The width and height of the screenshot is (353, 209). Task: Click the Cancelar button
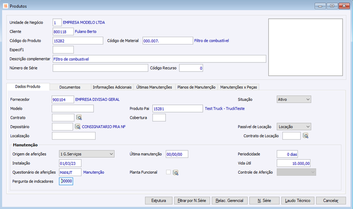coord(331,201)
